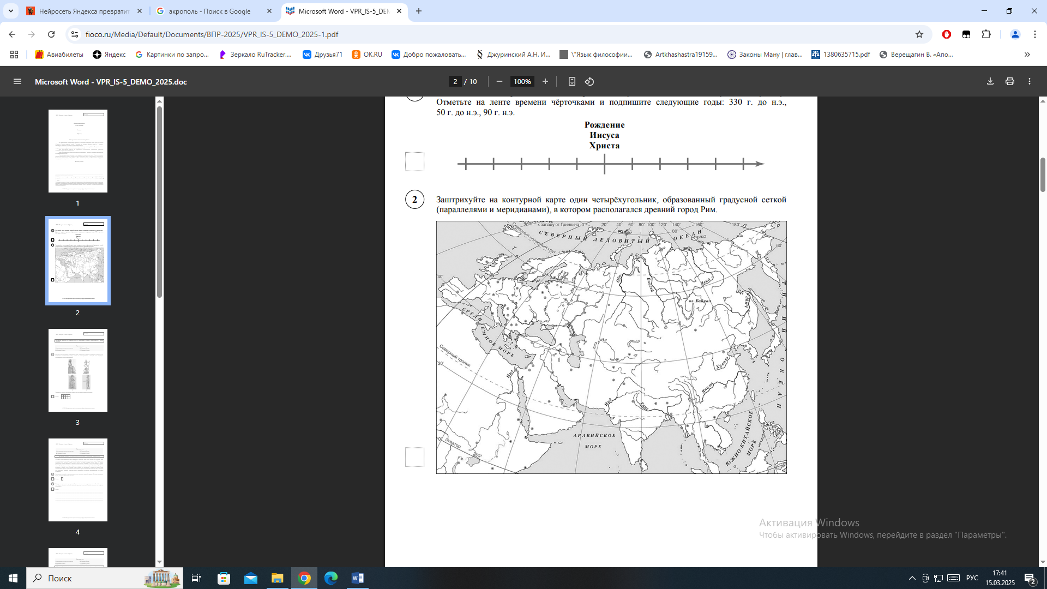The image size is (1047, 589).
Task: View site information icon in address bar
Action: click(x=75, y=34)
